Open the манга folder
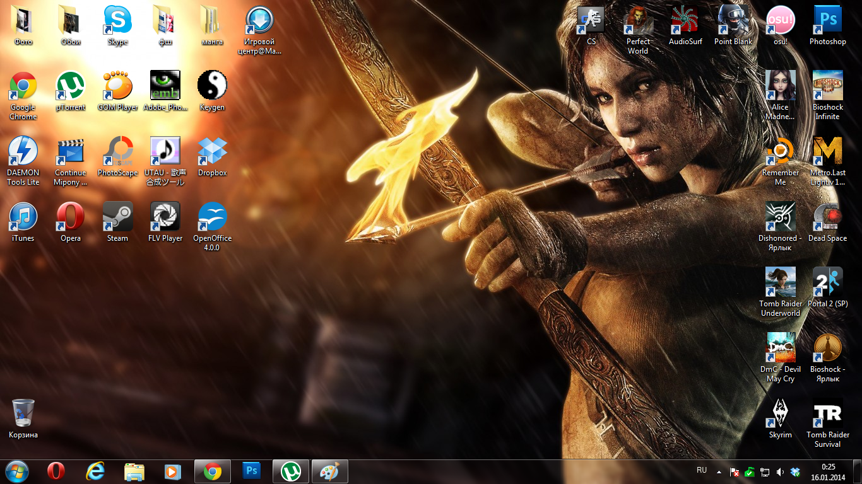The width and height of the screenshot is (862, 484). (x=212, y=25)
